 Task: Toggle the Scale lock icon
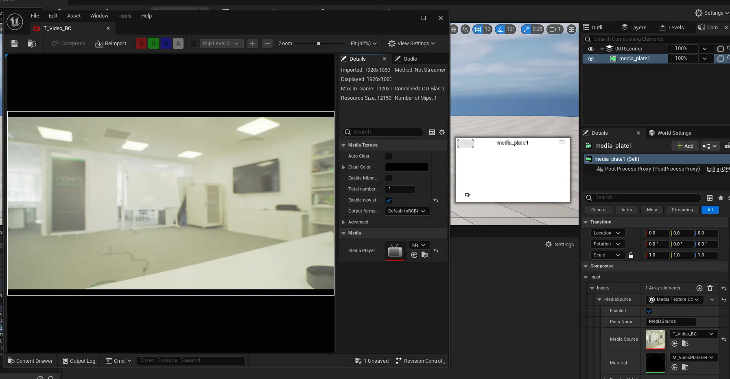click(631, 255)
